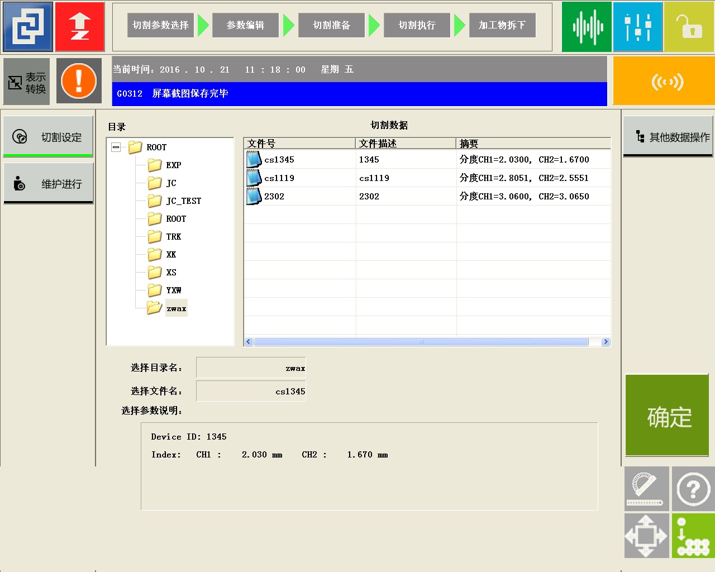715x572 pixels.
Task: Open 其他数据操作 button
Action: coord(668,137)
